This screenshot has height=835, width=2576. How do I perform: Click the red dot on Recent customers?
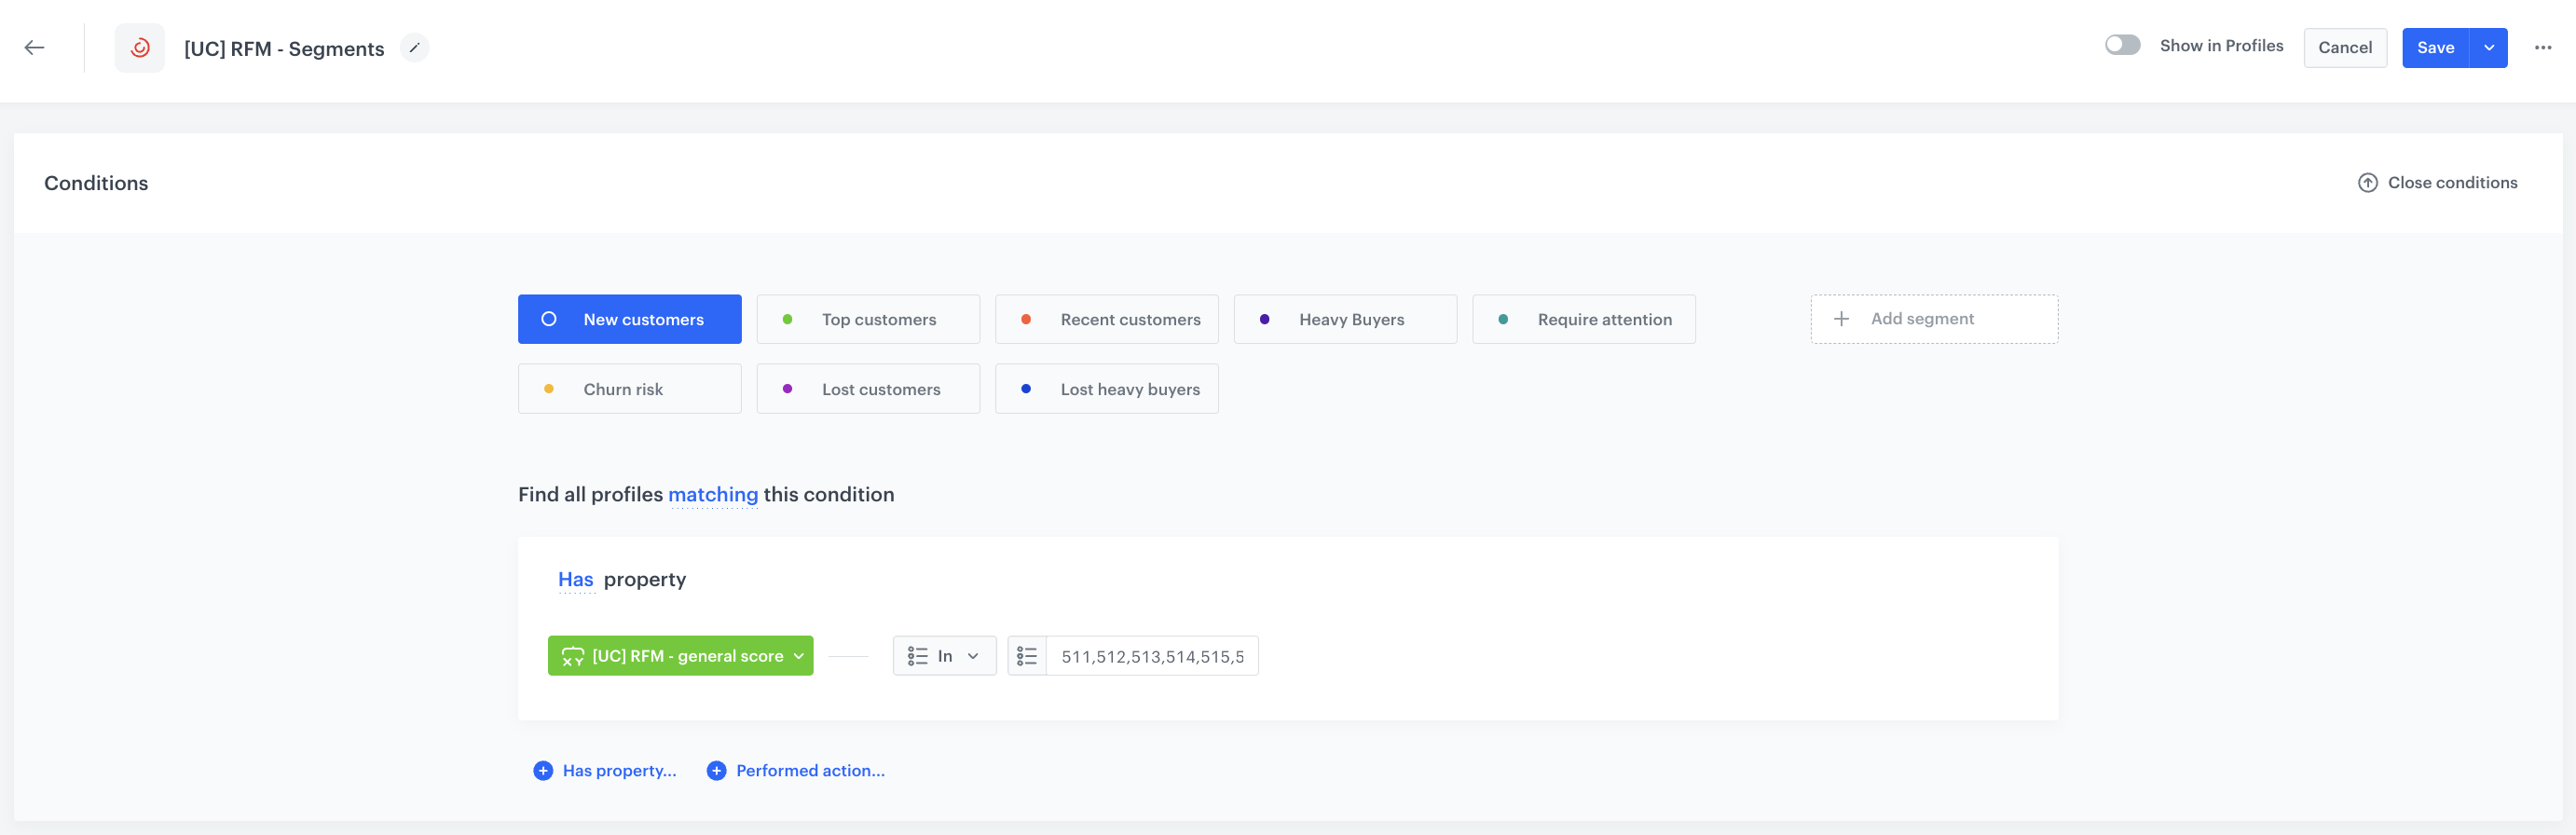[x=1026, y=320]
